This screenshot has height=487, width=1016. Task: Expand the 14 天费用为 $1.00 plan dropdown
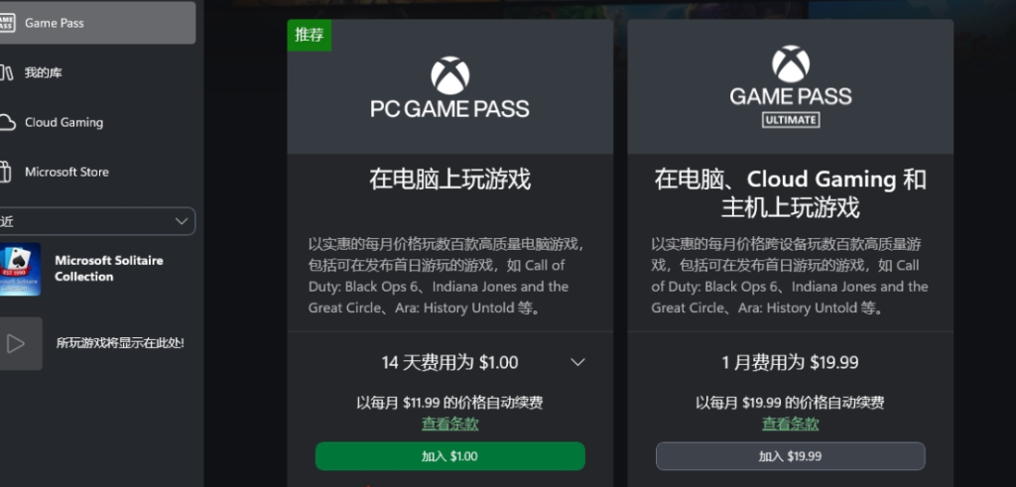click(x=449, y=363)
